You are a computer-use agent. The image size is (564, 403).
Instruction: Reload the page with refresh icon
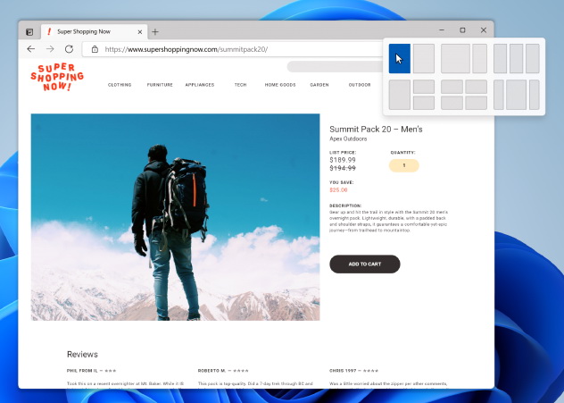coord(69,49)
